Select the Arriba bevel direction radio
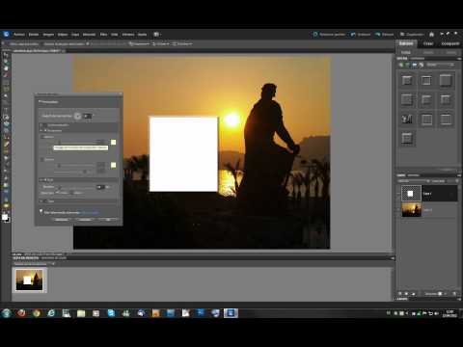 [x=58, y=193]
